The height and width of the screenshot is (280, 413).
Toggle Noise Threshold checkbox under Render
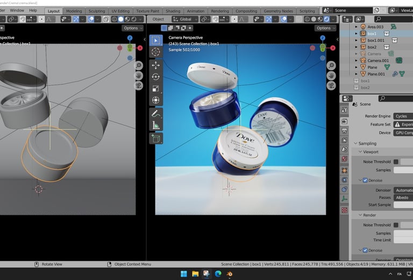(396, 225)
